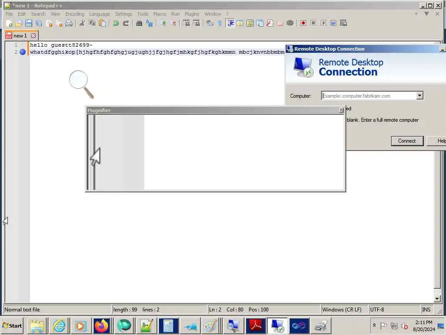Save the current file via toolbar
Screen dimensions: 446x335
point(29,24)
